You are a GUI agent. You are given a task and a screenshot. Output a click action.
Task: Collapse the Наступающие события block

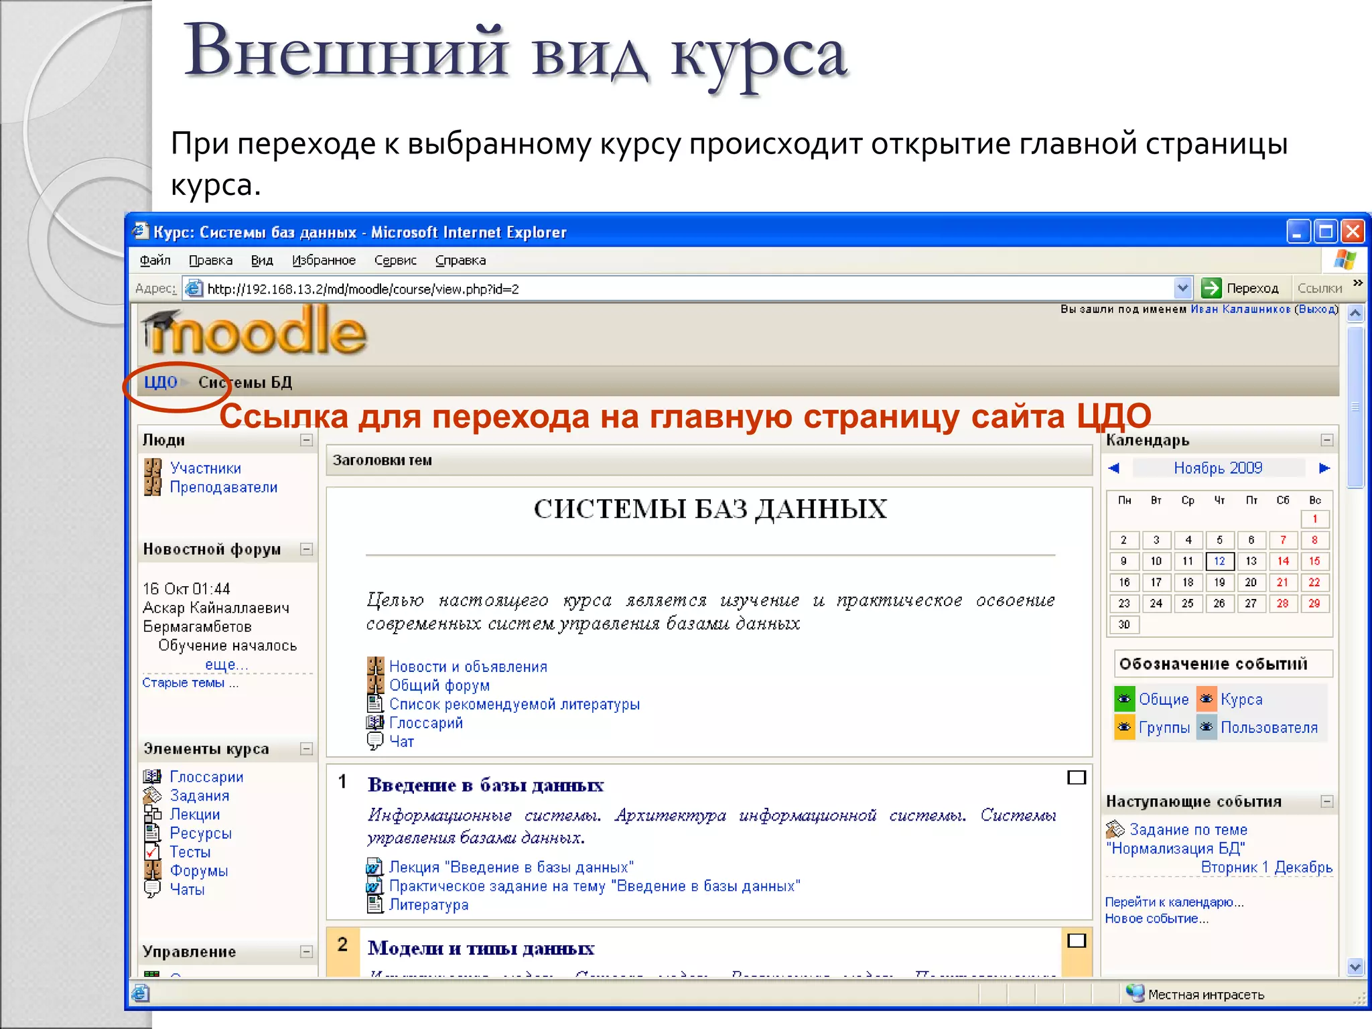(x=1326, y=801)
